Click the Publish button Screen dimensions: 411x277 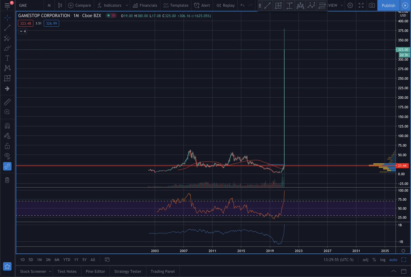[x=388, y=5]
